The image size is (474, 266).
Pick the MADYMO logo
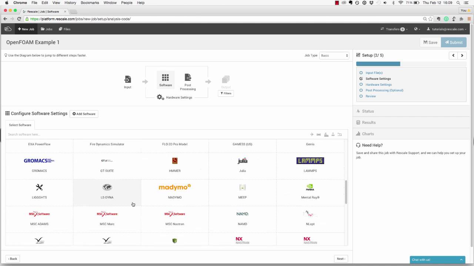pos(175,187)
